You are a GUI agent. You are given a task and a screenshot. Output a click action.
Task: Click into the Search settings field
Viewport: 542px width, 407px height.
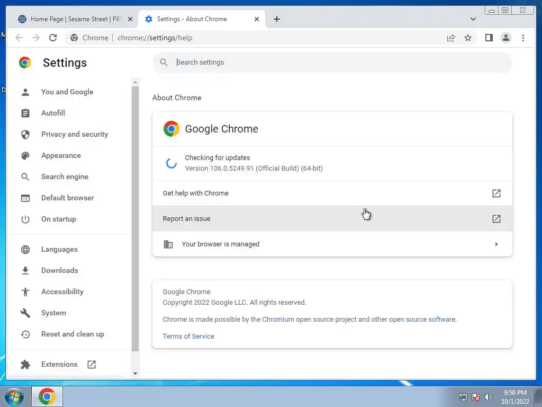[x=332, y=63]
